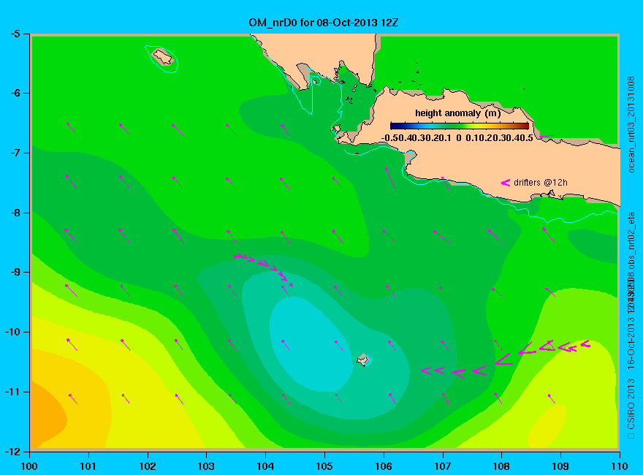Click the magenta drifter arrow legend symbol
This screenshot has width=643, height=475.
point(506,183)
